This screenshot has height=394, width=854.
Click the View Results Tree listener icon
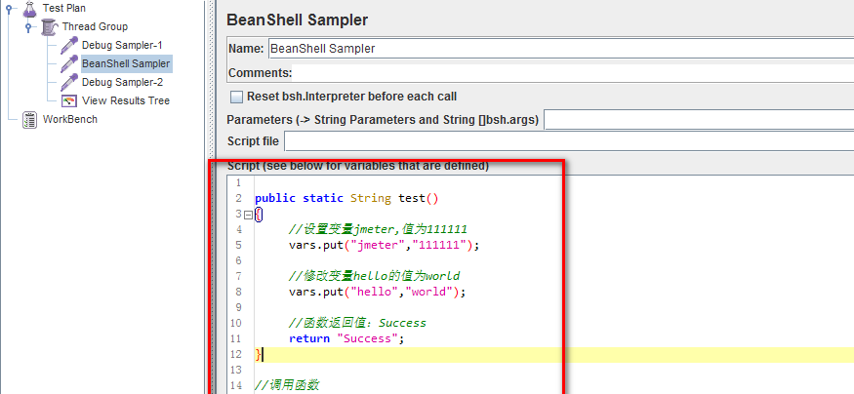tap(69, 100)
